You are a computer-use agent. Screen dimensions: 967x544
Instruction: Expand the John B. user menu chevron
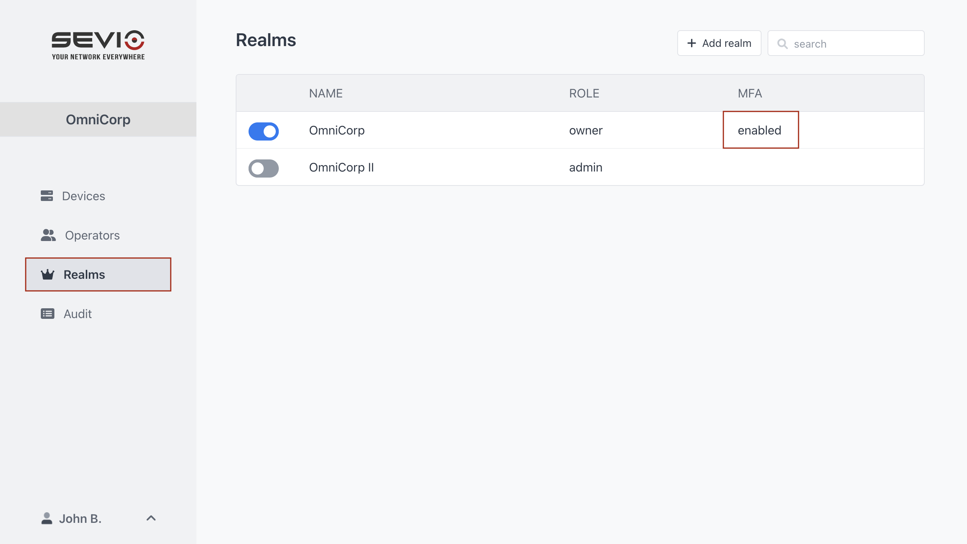tap(151, 518)
